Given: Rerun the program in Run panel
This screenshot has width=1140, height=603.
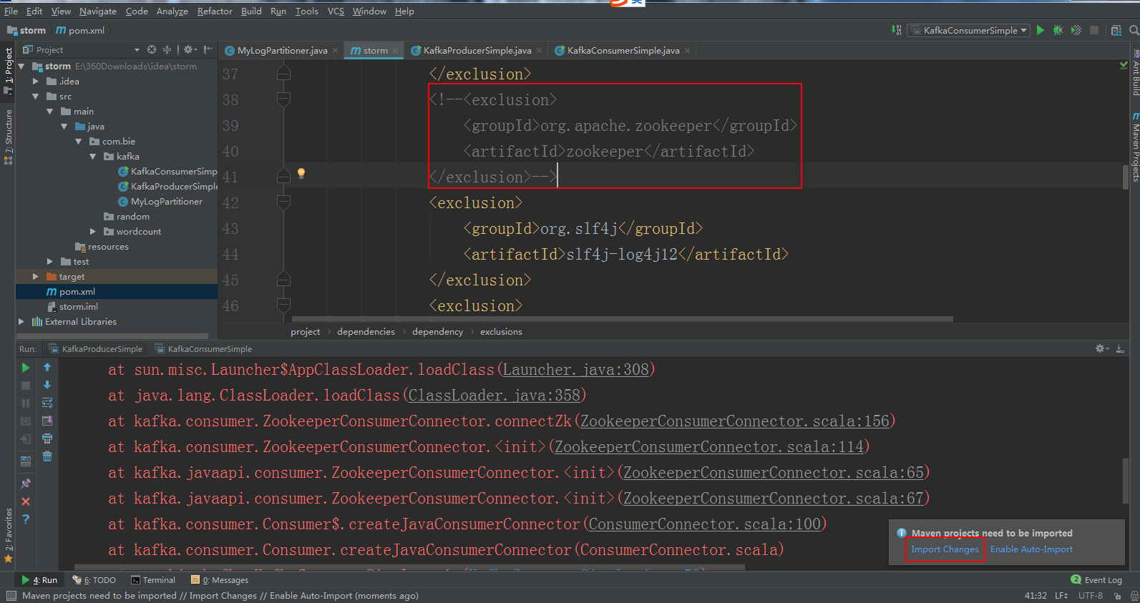Looking at the screenshot, I should tap(26, 368).
